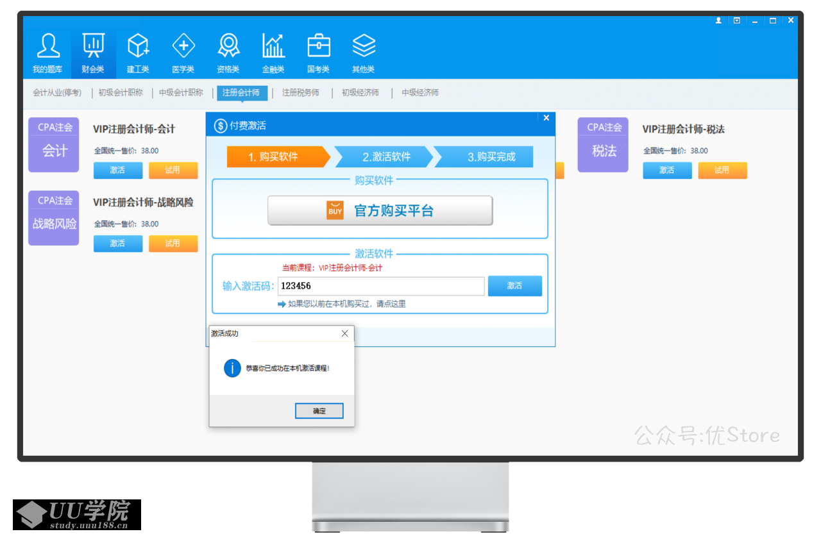Confirm with the 确定 button

[319, 411]
